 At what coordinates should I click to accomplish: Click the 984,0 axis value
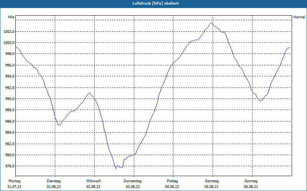point(10,133)
